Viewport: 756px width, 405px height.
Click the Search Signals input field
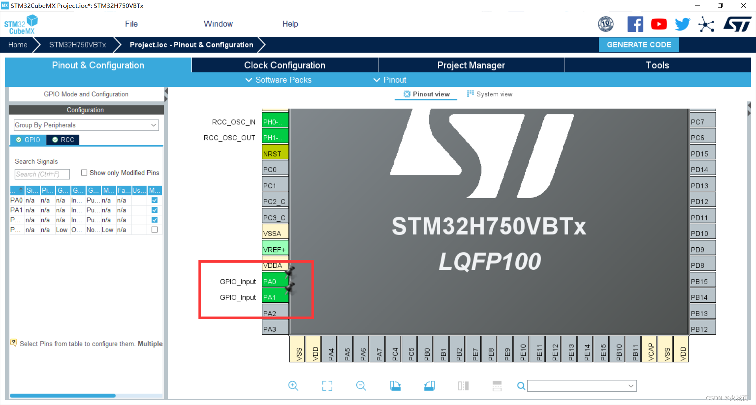[x=42, y=174]
